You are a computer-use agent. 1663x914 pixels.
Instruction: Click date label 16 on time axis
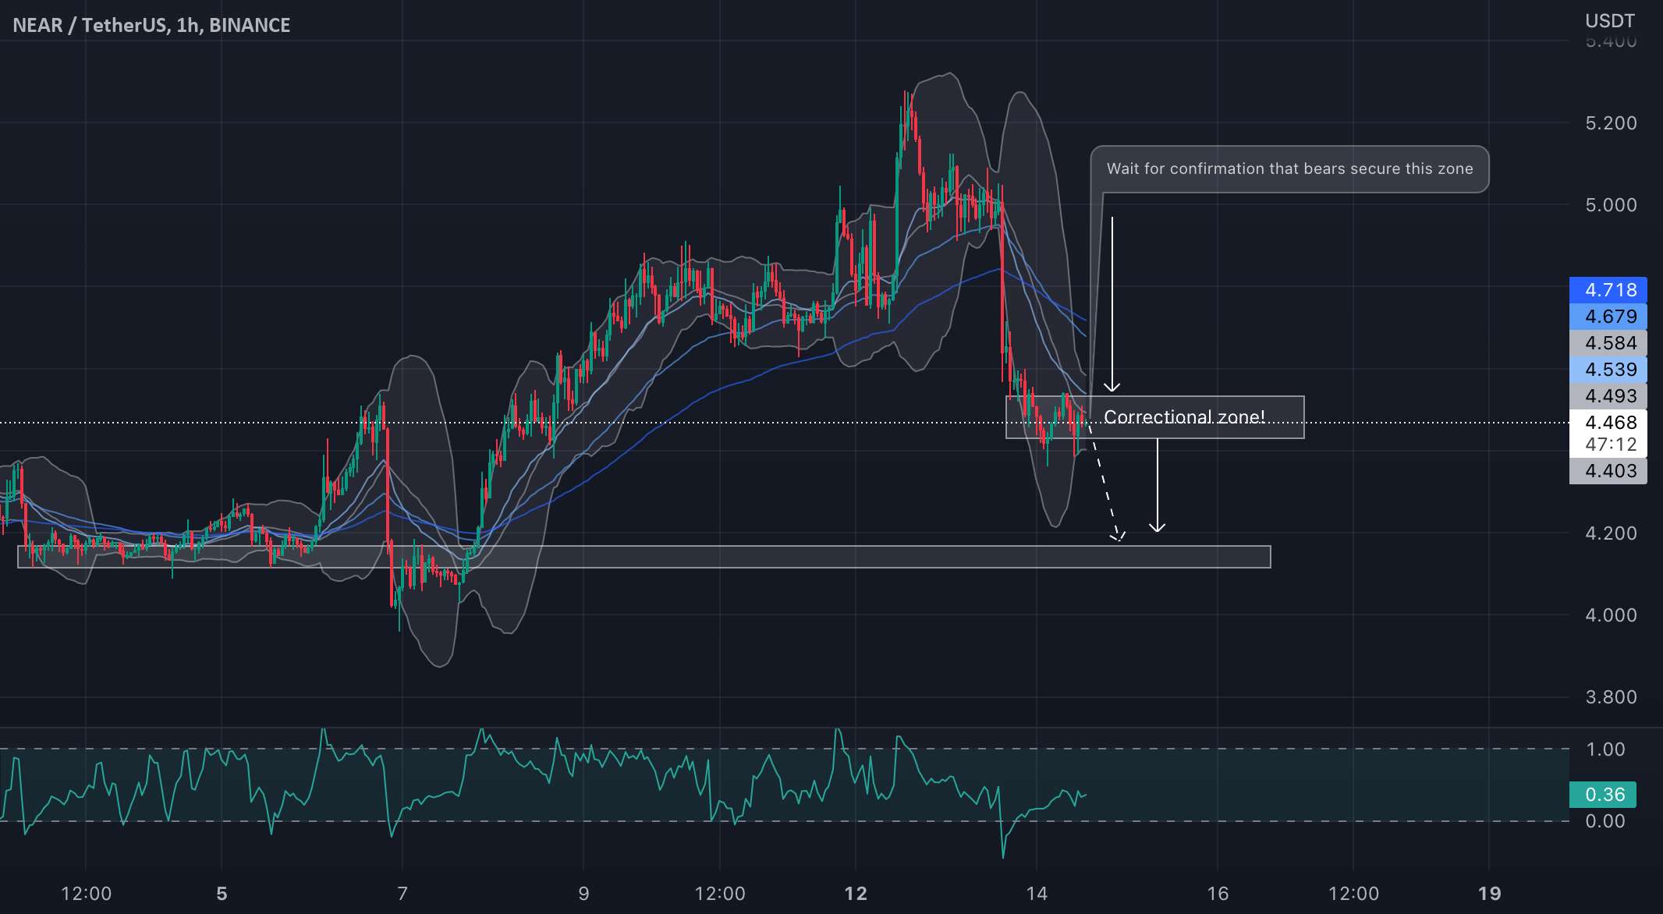tap(1218, 894)
